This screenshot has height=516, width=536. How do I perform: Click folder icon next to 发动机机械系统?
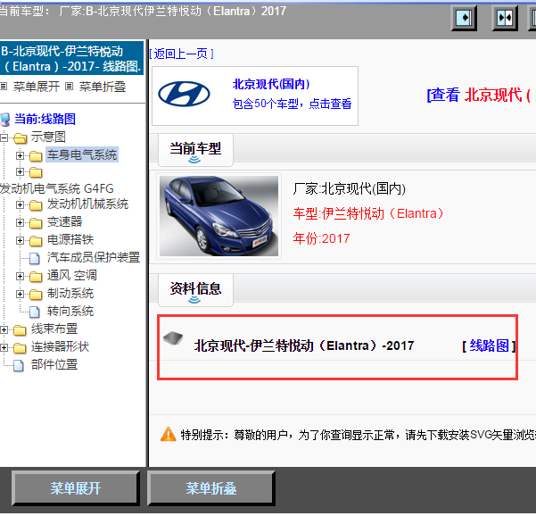click(x=36, y=205)
